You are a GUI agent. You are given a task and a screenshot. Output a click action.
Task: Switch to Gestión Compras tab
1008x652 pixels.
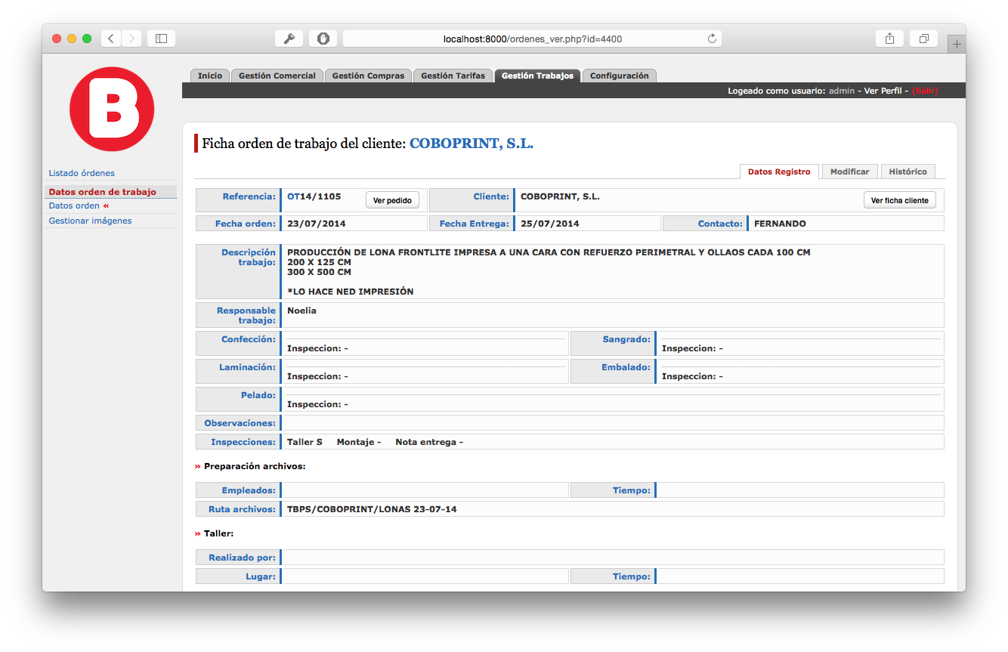368,76
